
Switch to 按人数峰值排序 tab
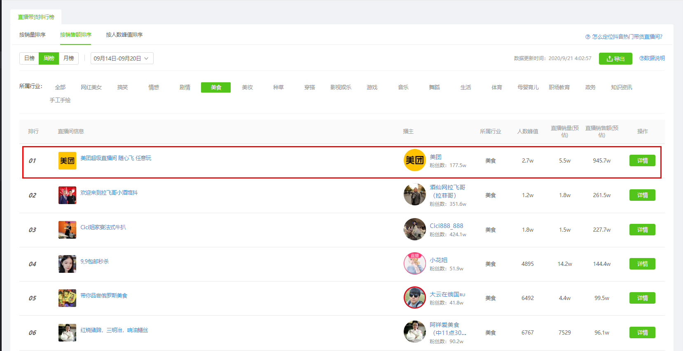[124, 35]
